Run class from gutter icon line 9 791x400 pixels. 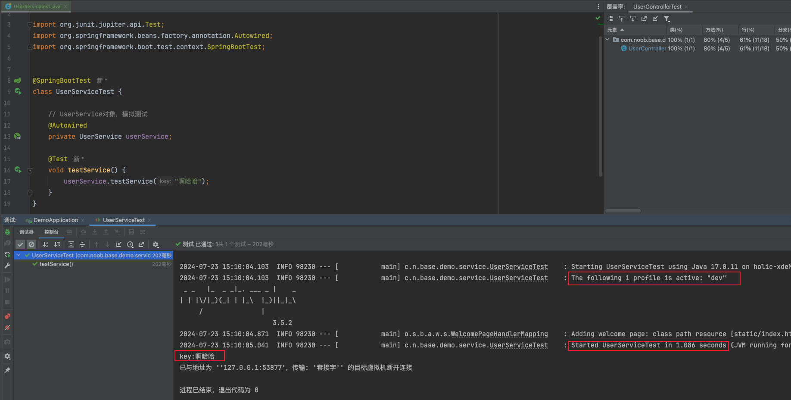click(x=18, y=91)
